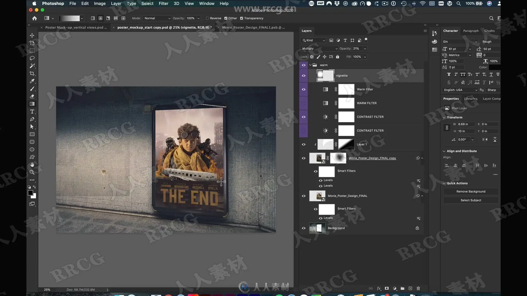This screenshot has height=296, width=527.
Task: Select the Hand tool
Action: click(32, 165)
